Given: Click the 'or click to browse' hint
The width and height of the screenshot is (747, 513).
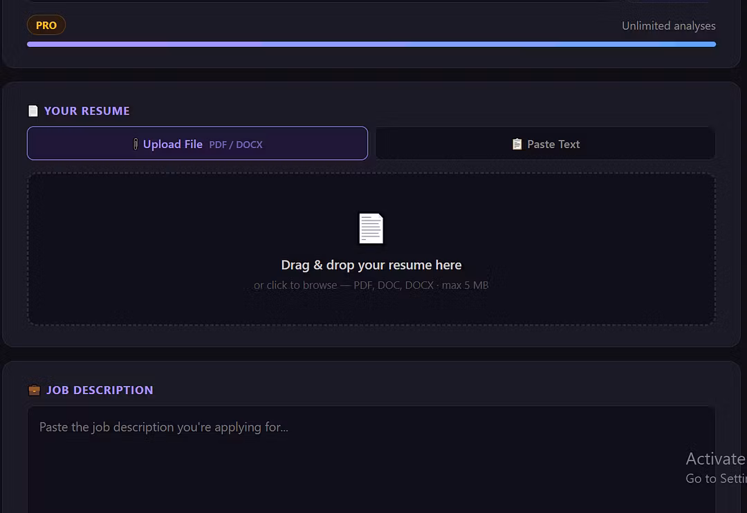Looking at the screenshot, I should 371,286.
